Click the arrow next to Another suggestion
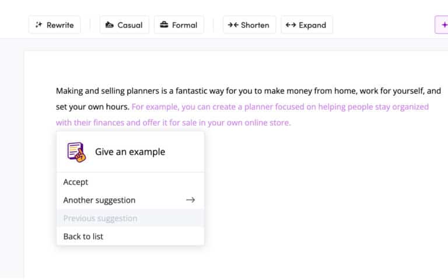This screenshot has height=280, width=448. pos(190,200)
